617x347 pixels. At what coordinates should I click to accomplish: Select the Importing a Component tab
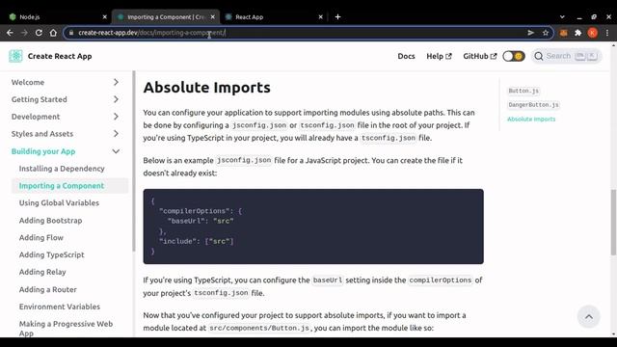pos(166,17)
